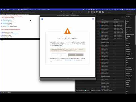Click the 'property aWidth : 800' line
The image size is (136, 102).
[x=6, y=35]
